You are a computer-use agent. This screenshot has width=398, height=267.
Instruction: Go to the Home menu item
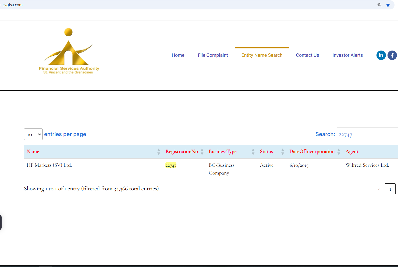click(178, 55)
